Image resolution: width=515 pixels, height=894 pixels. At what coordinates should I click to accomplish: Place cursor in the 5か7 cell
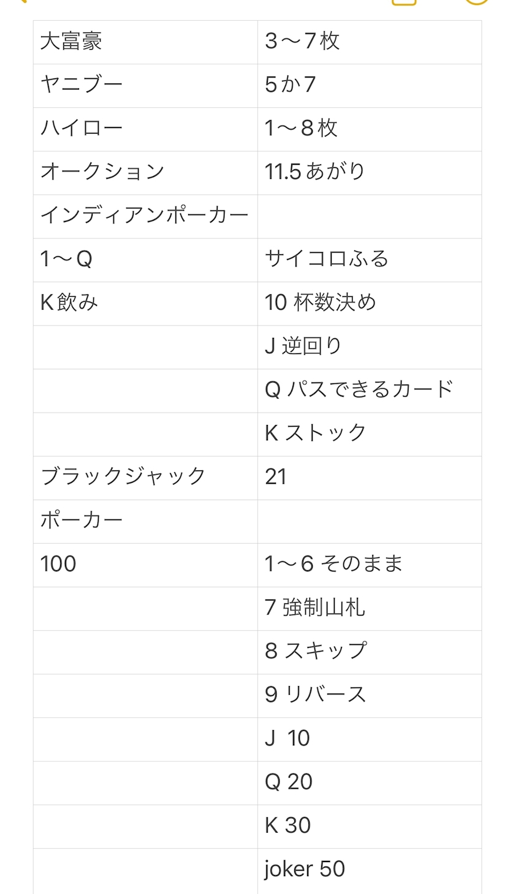370,86
